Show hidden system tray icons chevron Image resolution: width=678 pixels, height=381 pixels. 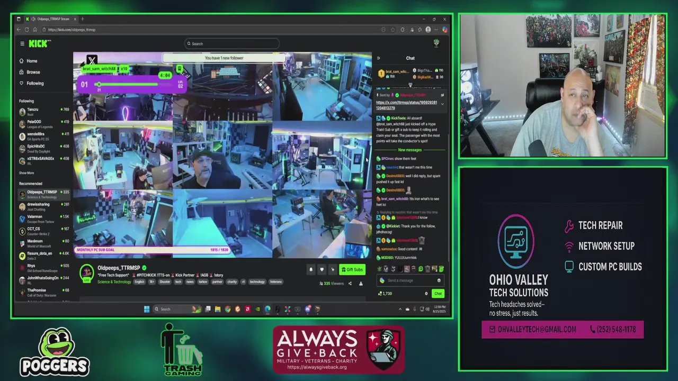[x=400, y=309]
